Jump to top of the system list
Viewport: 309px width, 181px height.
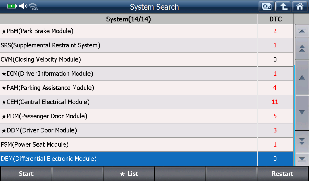tap(302, 31)
